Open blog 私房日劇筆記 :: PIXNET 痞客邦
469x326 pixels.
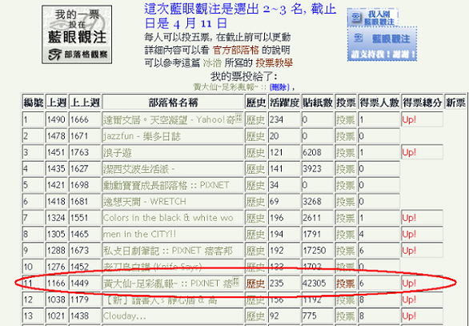point(168,251)
